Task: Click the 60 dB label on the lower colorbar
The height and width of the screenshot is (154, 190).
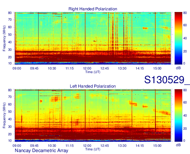Action: pyautogui.click(x=185, y=102)
